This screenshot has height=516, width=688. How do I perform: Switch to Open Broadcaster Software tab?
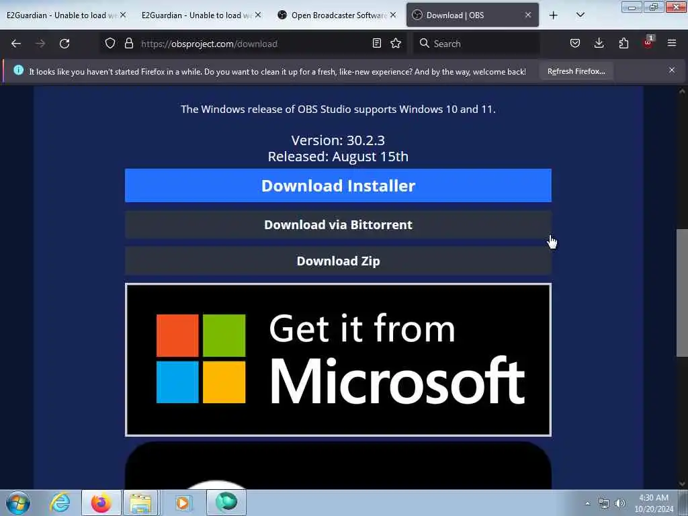[338, 15]
